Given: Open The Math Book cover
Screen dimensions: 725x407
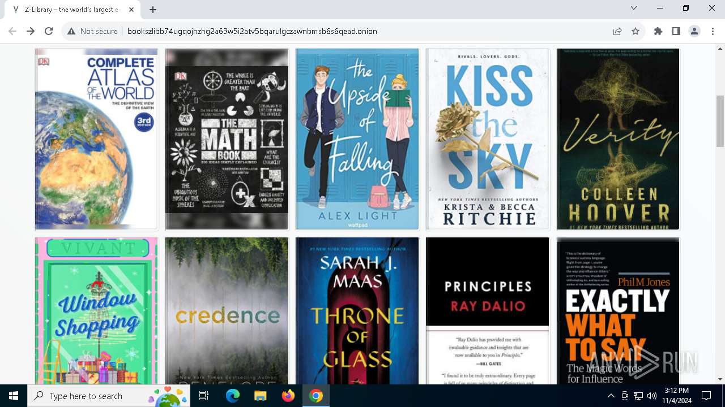Looking at the screenshot, I should coord(227,139).
